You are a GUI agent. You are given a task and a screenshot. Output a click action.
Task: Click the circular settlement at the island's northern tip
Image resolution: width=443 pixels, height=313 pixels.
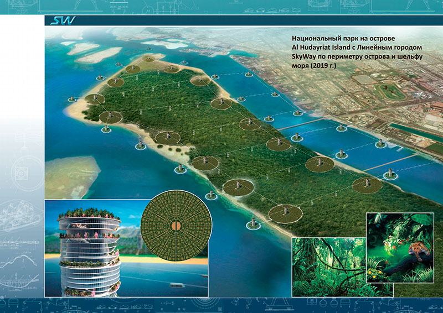pos(148,59)
